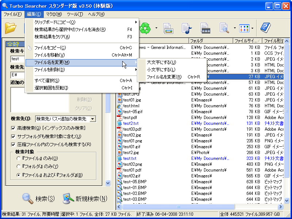Click PNG icon of test01.png

tap(120, 141)
